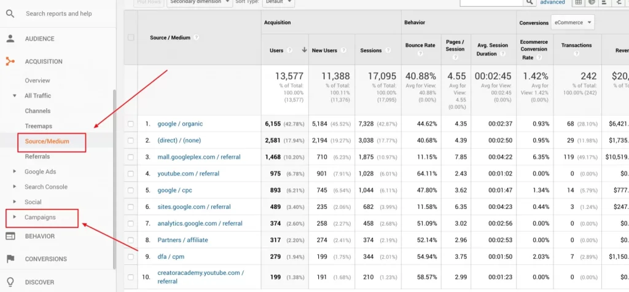Viewport: 629px width, 292px height.
Task: Click the help icon beside Sessions
Action: click(x=388, y=50)
